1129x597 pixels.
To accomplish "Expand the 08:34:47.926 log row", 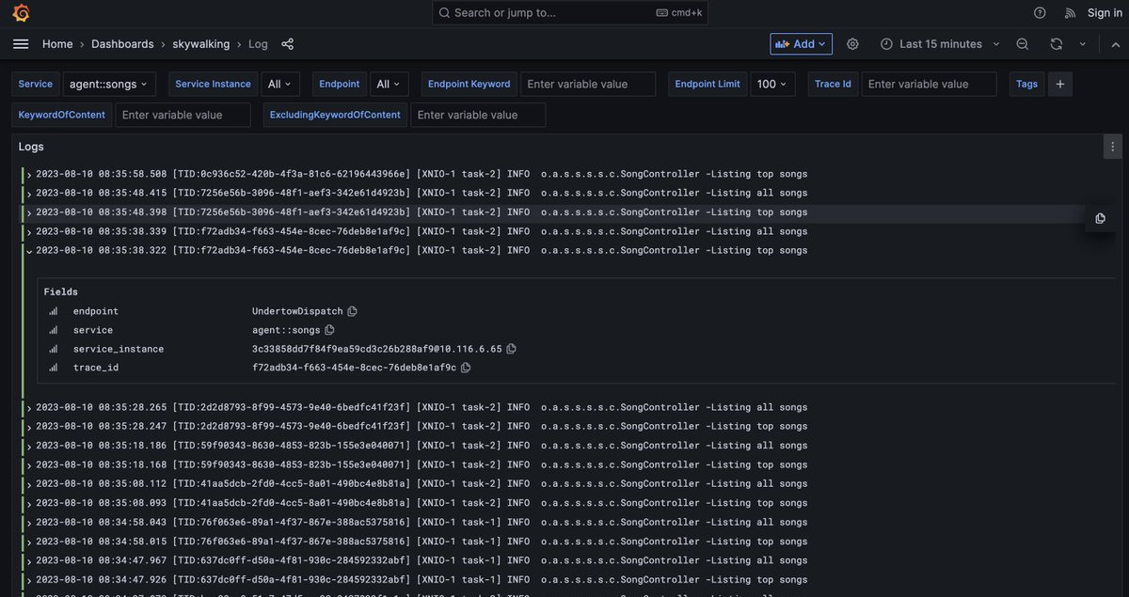I will pos(29,580).
